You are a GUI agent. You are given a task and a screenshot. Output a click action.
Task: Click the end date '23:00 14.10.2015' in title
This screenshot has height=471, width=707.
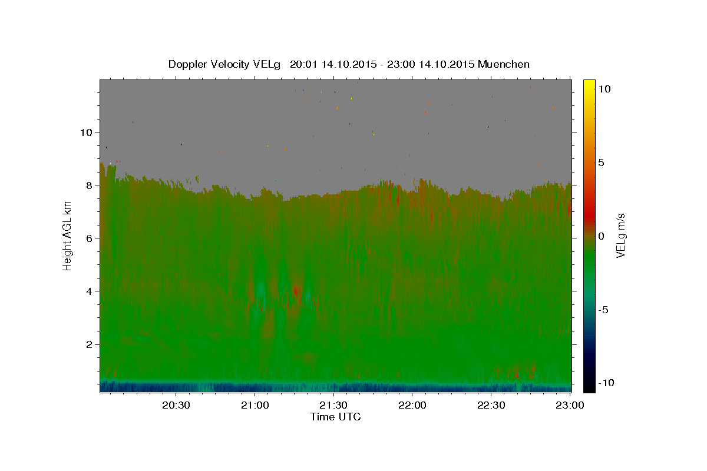pyautogui.click(x=431, y=64)
